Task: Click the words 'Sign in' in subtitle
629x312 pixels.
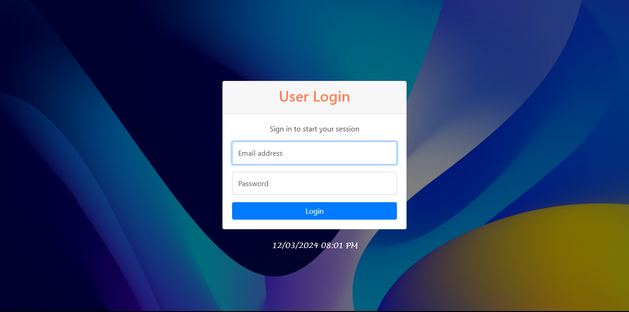Action: point(281,129)
